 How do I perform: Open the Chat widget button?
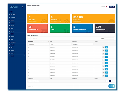click(x=112, y=86)
